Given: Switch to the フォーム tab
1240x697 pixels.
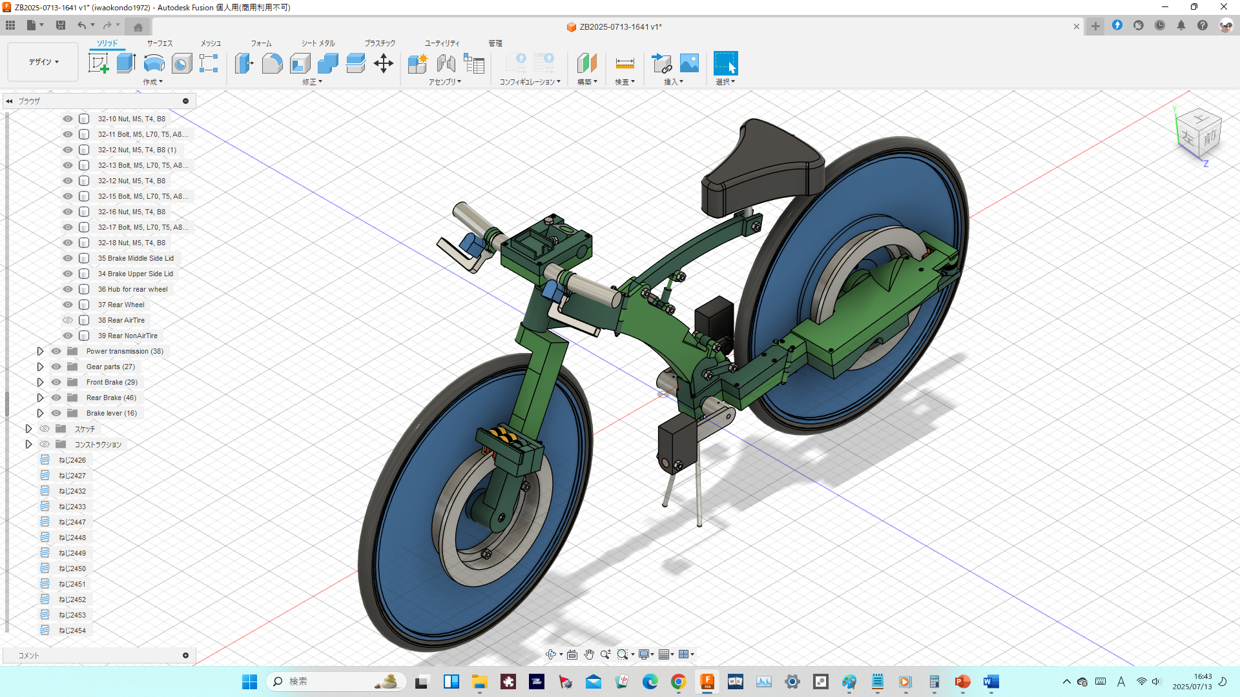Looking at the screenshot, I should pos(261,43).
